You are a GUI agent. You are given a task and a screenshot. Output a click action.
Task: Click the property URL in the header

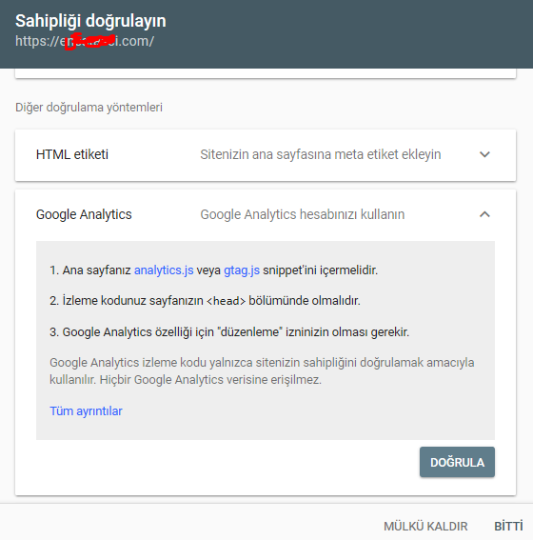(85, 41)
